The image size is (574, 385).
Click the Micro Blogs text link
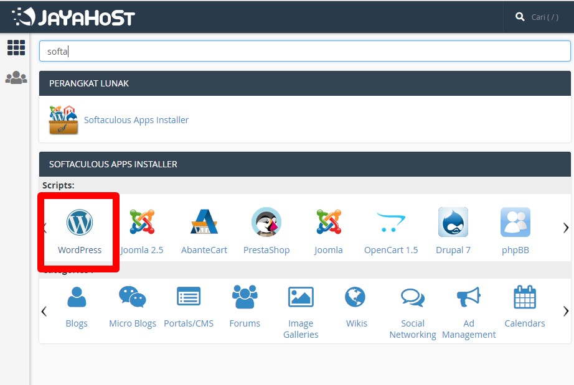(133, 323)
